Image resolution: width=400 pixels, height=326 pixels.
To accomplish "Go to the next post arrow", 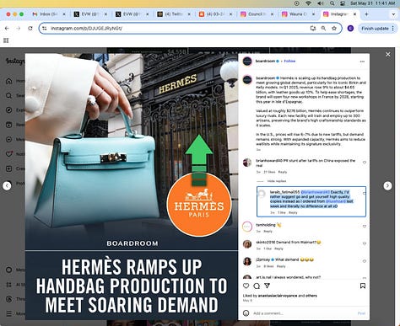I will coord(387,185).
